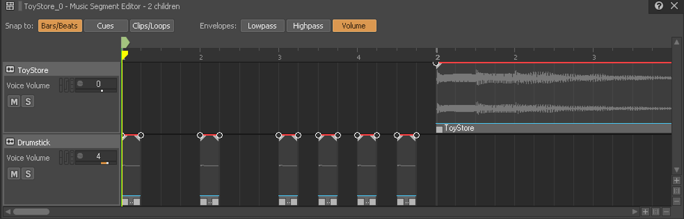Click the ToyStore Voice Volume link indicator icons

pyautogui.click(x=66, y=85)
